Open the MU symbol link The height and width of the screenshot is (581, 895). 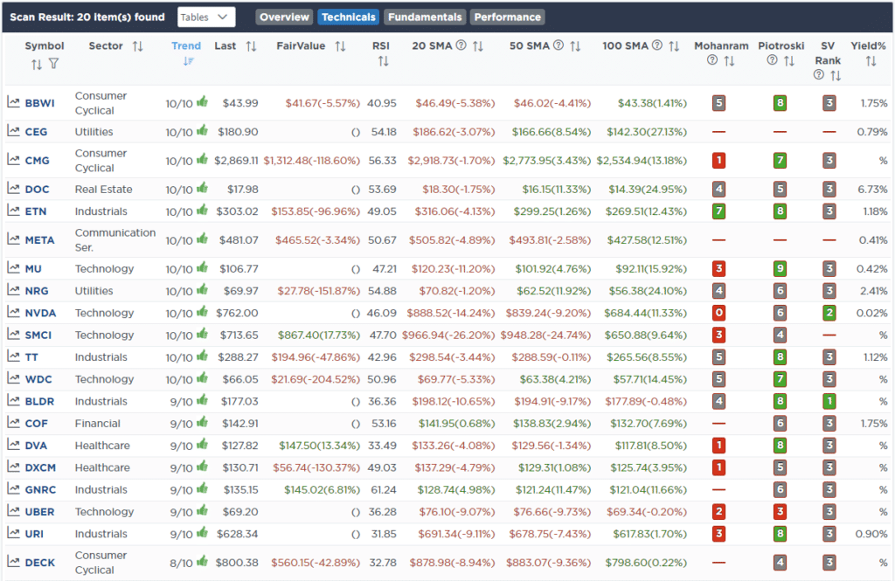tap(33, 268)
